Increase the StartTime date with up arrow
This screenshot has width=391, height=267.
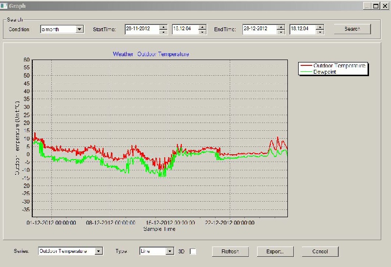(163, 27)
